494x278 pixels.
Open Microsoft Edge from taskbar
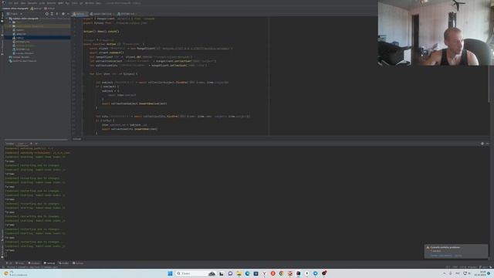click(x=247, y=273)
